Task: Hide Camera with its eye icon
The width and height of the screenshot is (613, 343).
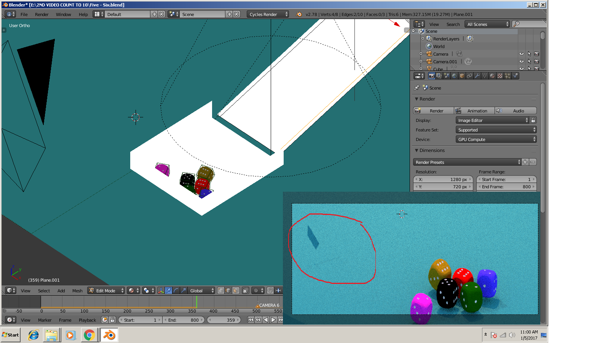Action: [x=522, y=54]
